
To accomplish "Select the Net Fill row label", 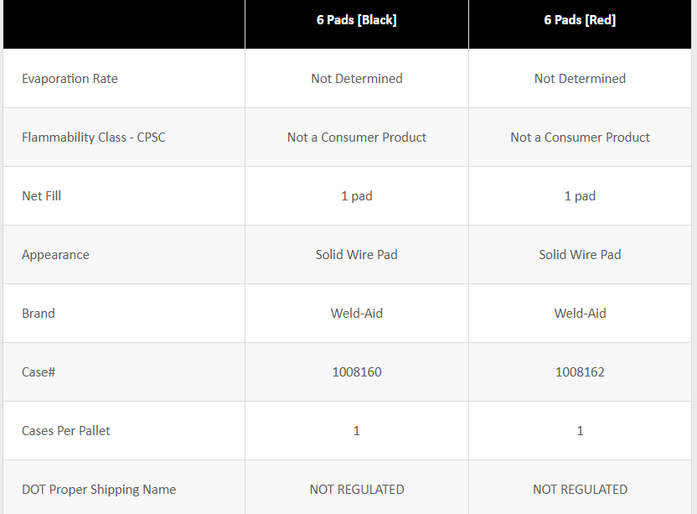I will pyautogui.click(x=42, y=196).
